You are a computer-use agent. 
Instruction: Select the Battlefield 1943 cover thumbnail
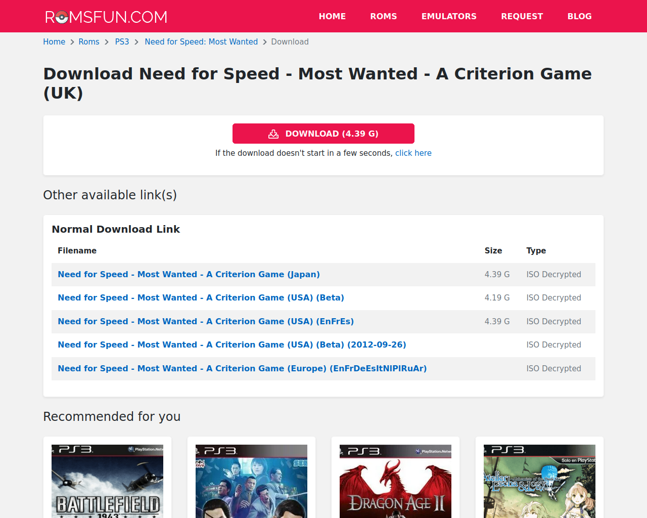[x=107, y=481]
